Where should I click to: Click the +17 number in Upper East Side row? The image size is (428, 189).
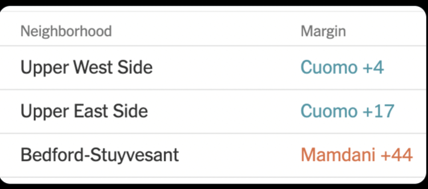(x=378, y=111)
